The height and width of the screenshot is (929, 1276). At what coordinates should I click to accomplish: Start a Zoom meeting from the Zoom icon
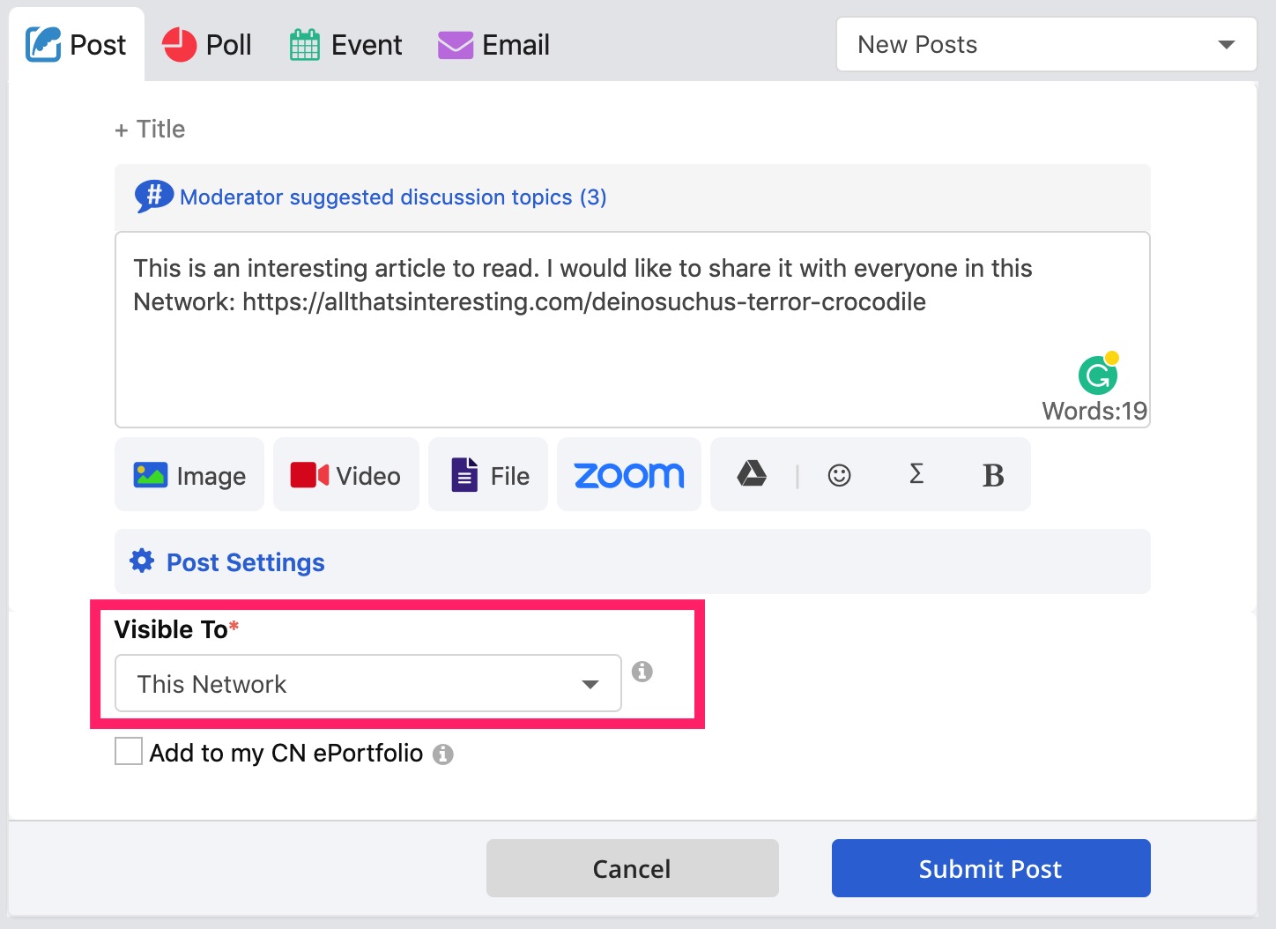point(628,474)
